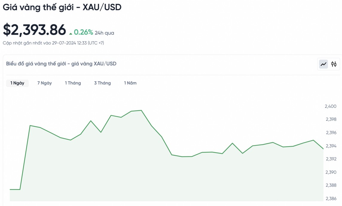Image resolution: width=342 pixels, height=206 pixels.
Task: Click the 2,386 y-axis label
Action: [330, 199]
